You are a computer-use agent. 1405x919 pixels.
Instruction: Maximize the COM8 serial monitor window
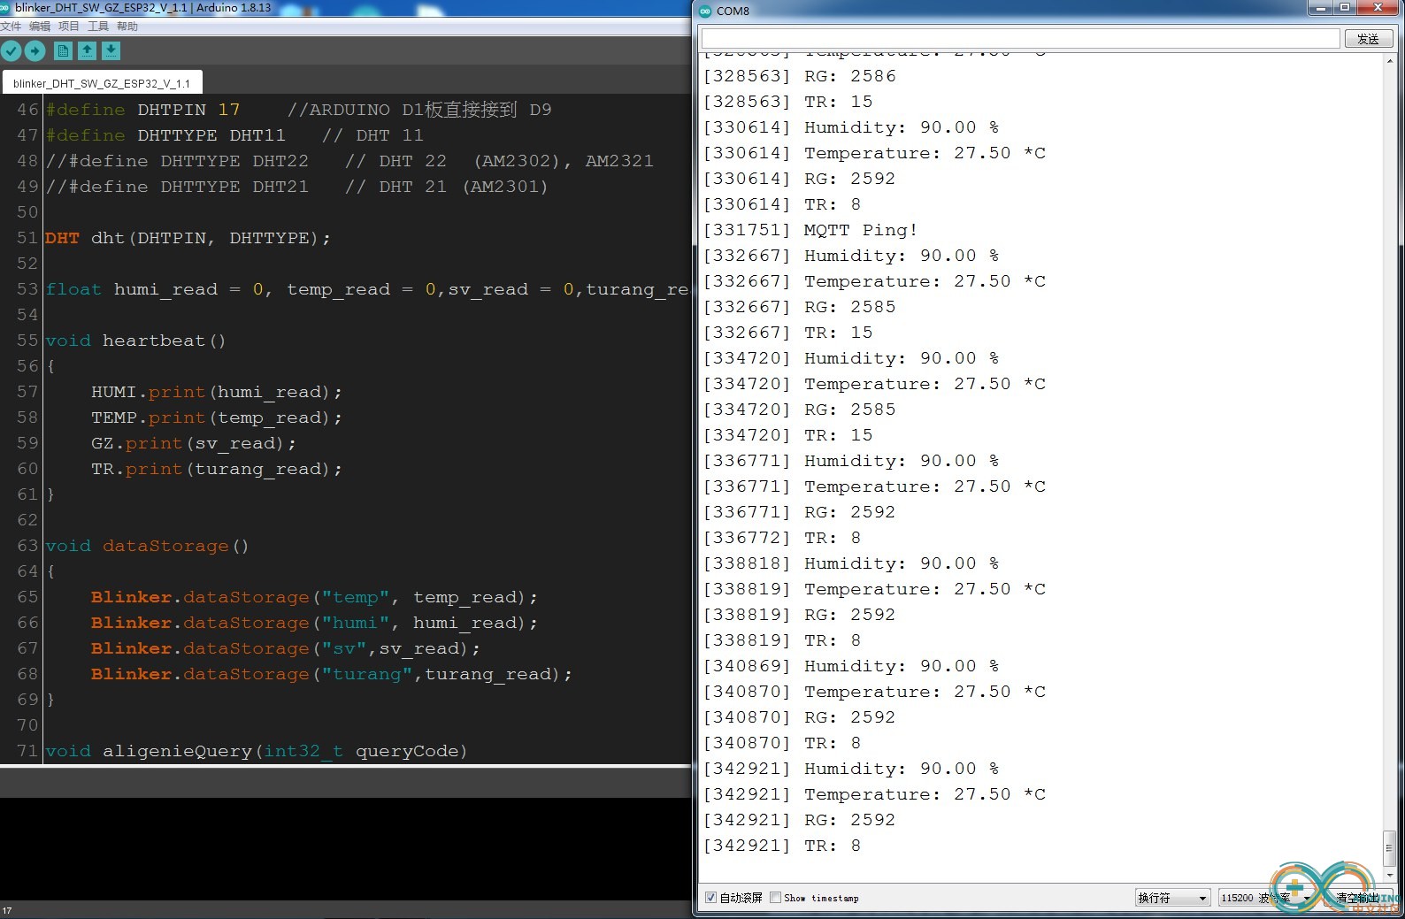pos(1345,9)
